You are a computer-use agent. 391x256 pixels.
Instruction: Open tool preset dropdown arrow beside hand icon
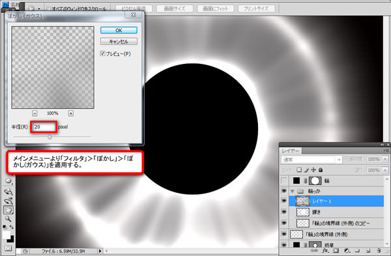(x=39, y=8)
